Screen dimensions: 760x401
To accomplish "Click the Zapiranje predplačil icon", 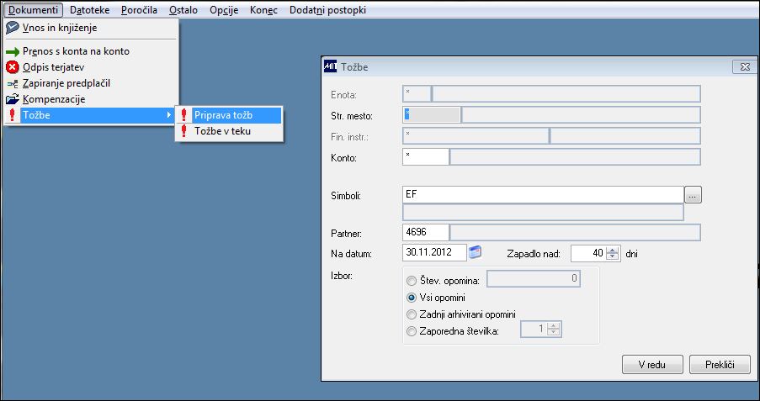I will pyautogui.click(x=13, y=84).
